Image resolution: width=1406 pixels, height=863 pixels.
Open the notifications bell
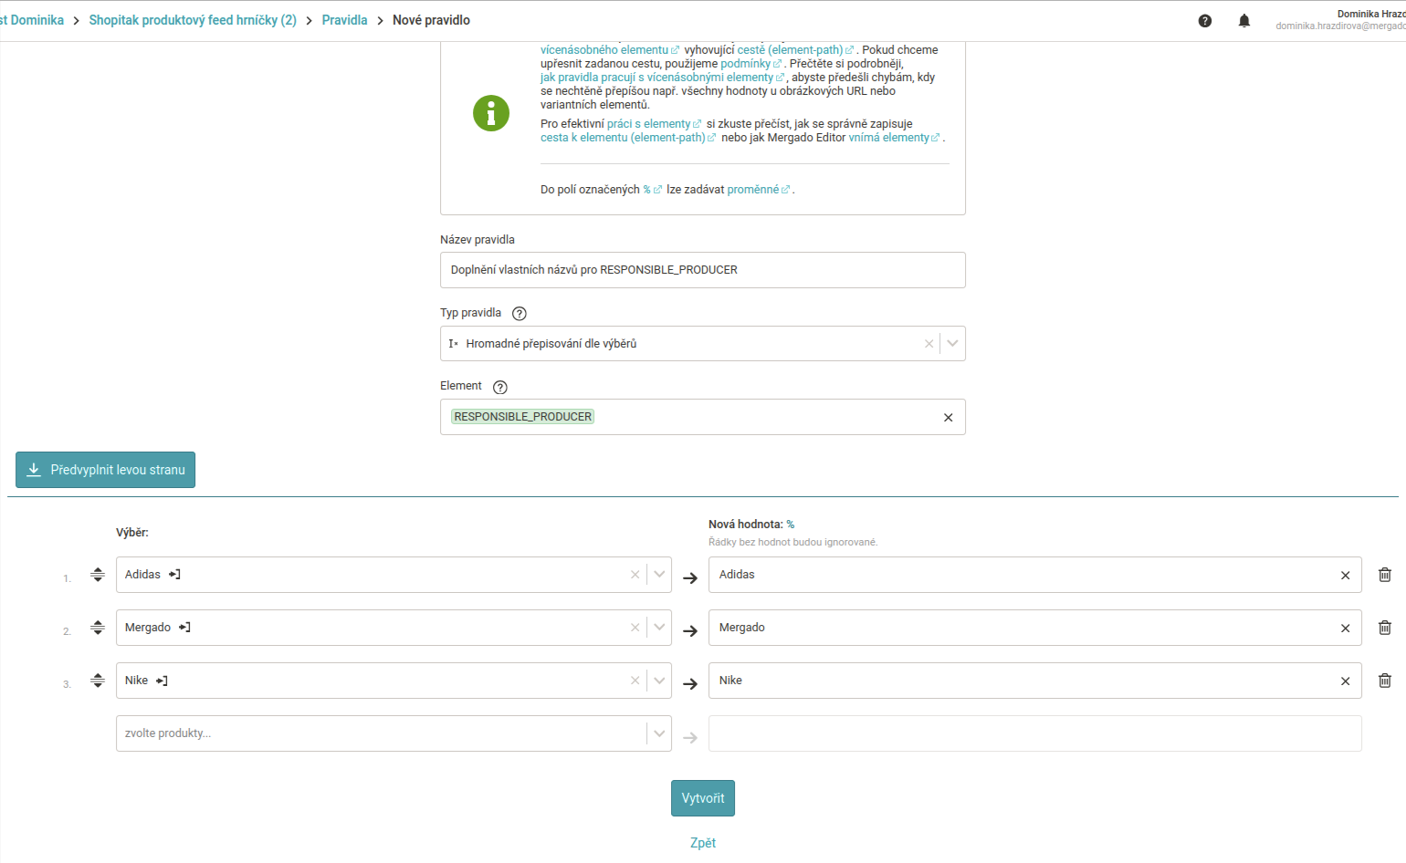(1243, 21)
